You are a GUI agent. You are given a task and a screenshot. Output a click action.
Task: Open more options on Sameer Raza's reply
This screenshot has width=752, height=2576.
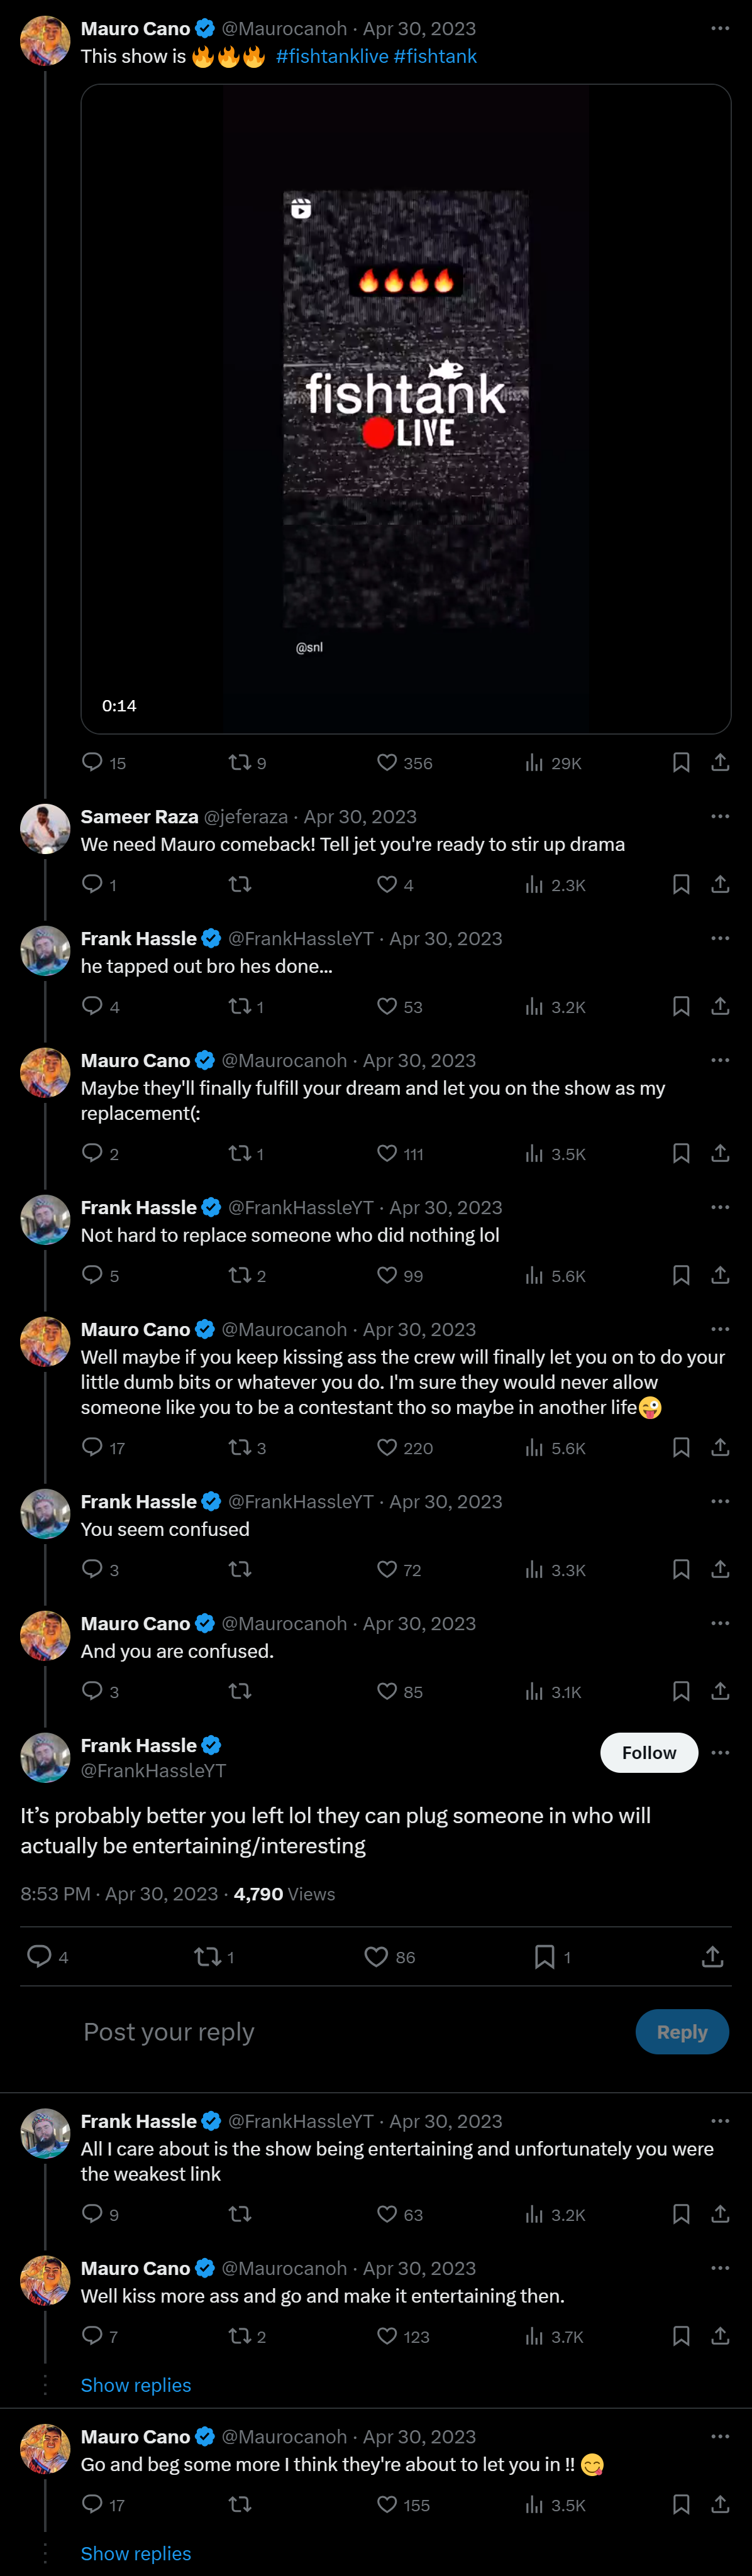point(720,816)
